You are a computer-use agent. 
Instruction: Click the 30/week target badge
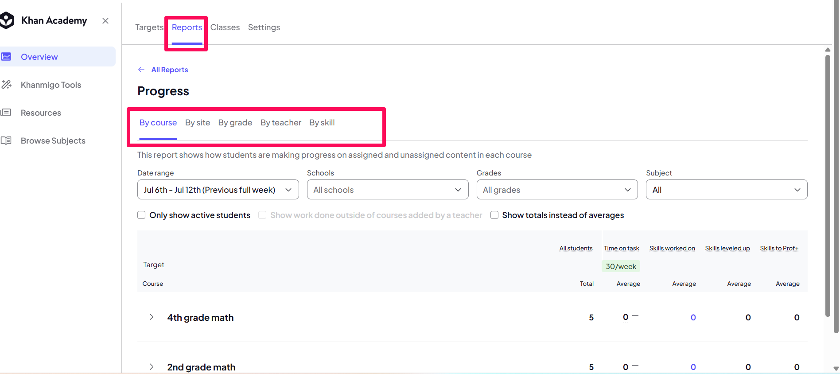[x=621, y=266]
